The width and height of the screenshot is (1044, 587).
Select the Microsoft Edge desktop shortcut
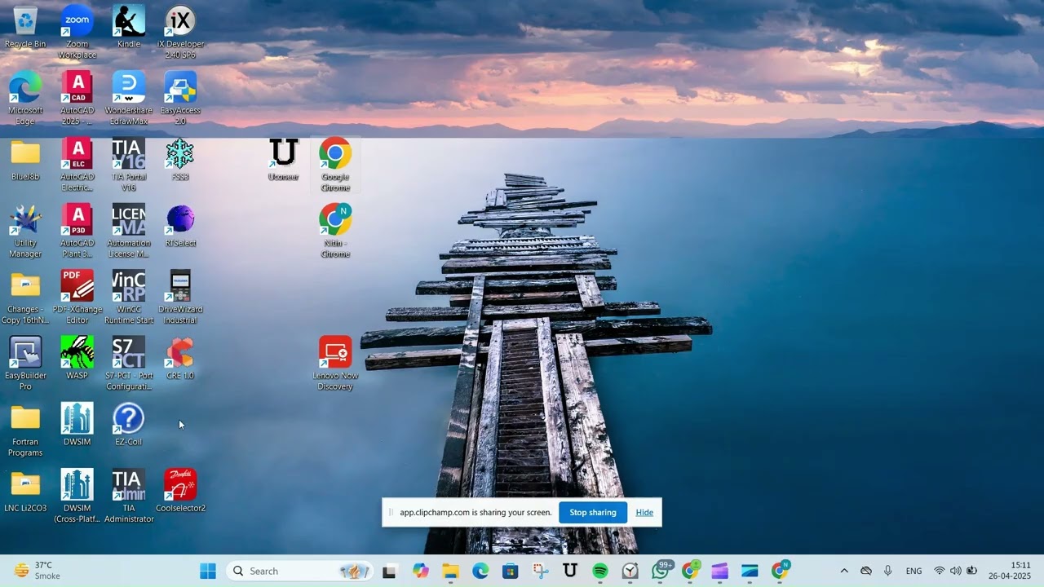[x=25, y=99]
